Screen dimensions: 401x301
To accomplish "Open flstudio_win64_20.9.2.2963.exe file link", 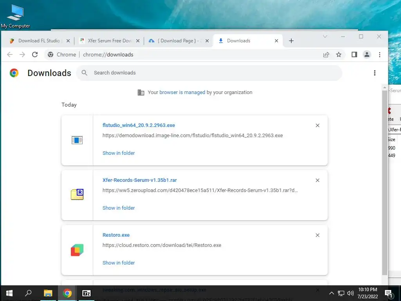I will 139,125.
